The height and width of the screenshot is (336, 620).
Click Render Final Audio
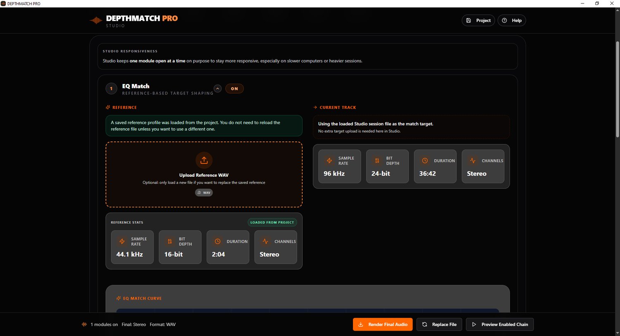pos(383,324)
